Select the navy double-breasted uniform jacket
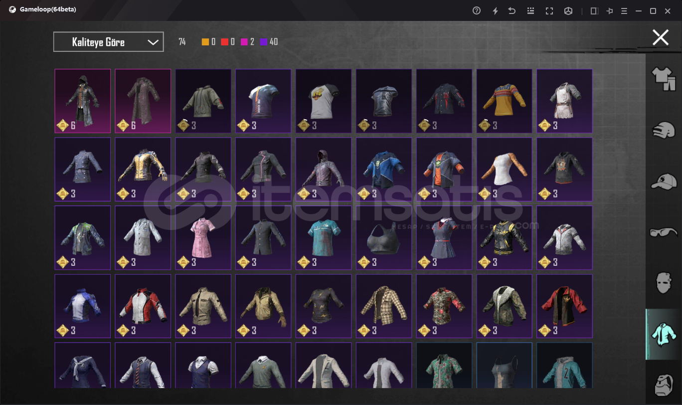This screenshot has width=682, height=405. (83, 170)
